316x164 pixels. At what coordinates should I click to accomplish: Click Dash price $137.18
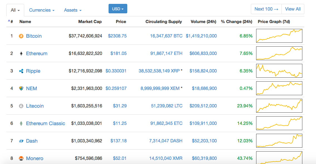[x=119, y=141]
